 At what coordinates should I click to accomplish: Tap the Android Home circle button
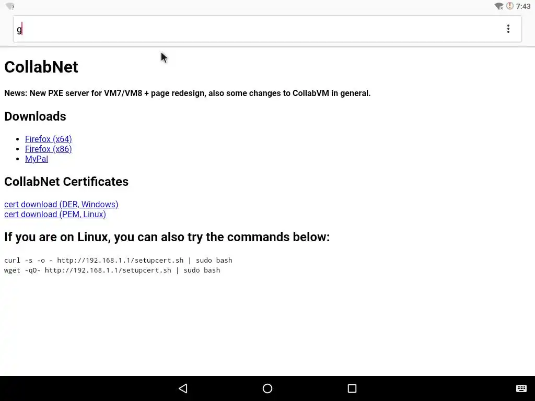click(267, 388)
